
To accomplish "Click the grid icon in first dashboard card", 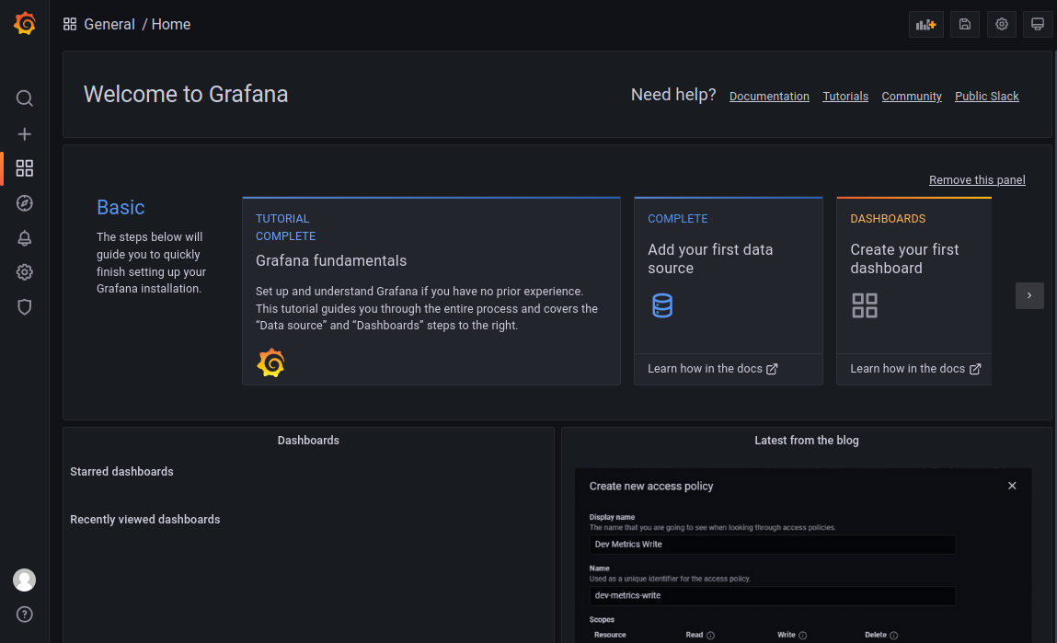I will [864, 305].
